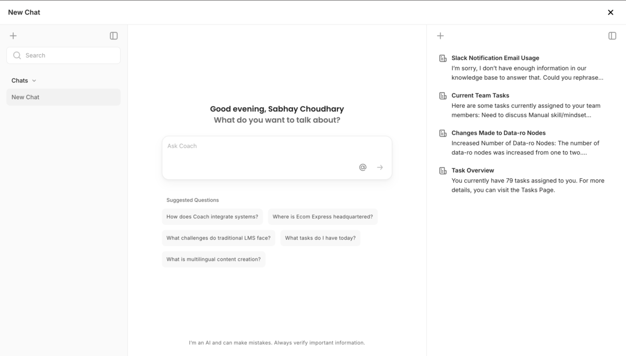Viewport: 626px width, 356px height.
Task: Click the Slack Notification Email Usage document icon
Action: (443, 58)
